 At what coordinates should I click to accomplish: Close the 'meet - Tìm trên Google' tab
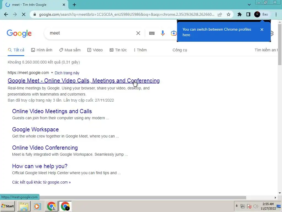tap(64, 5)
